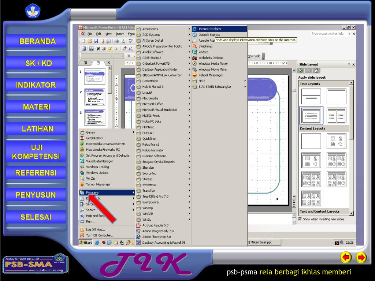The height and width of the screenshot is (281, 375).
Task: Click the Less Brightness sun icon
Action: click(x=116, y=49)
